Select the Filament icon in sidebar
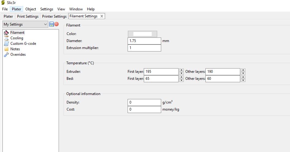 tap(6, 33)
